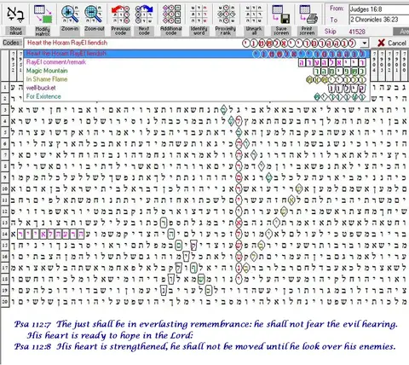Collapse the Codes dropdown arrow
Viewport: 409px width, 365px height.
click(x=364, y=43)
